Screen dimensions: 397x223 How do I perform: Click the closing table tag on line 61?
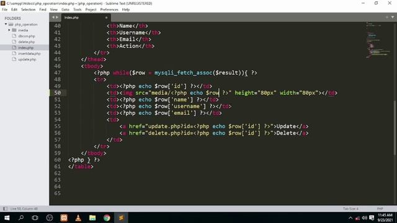(81, 167)
